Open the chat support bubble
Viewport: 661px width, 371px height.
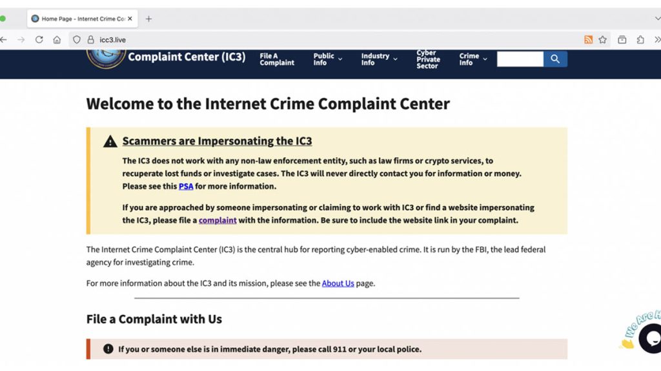[651, 338]
